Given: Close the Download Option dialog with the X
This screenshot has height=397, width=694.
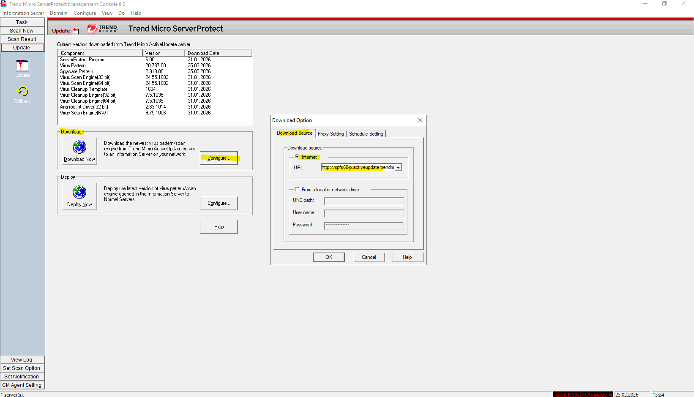Looking at the screenshot, I should [x=420, y=120].
